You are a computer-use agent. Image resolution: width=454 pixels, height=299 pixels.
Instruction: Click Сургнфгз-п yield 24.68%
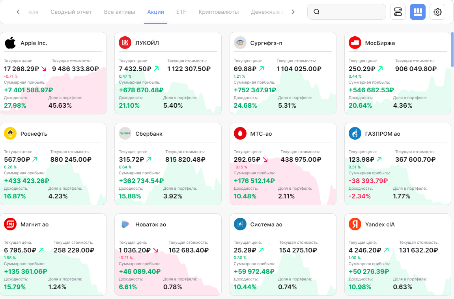(x=245, y=105)
